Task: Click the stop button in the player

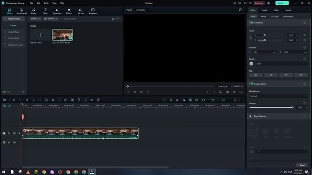Action: pos(148,92)
